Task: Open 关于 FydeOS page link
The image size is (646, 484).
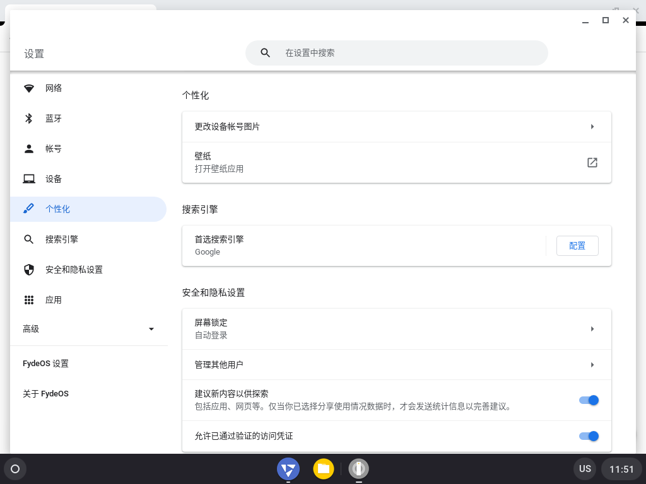Action: click(x=45, y=394)
